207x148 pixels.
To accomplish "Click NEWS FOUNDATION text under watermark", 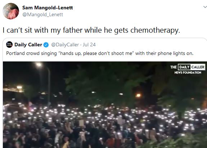I will point(188,73).
